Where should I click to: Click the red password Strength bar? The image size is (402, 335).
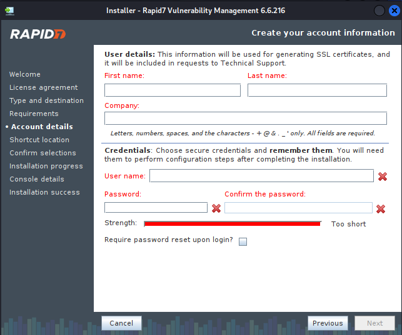pos(233,224)
